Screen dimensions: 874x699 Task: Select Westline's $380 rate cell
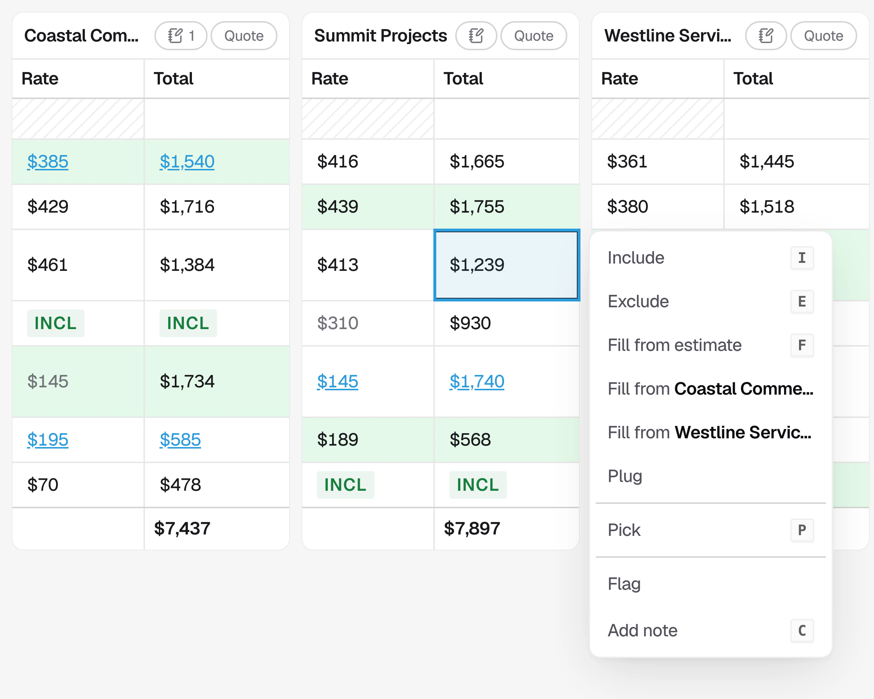click(658, 207)
